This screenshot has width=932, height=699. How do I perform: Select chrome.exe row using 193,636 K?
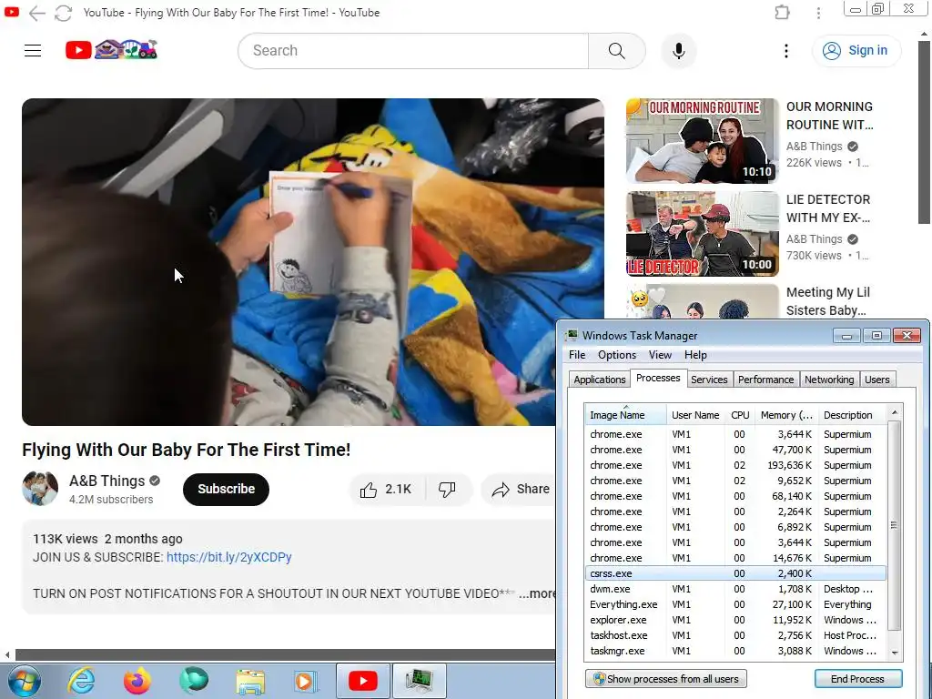coord(735,465)
